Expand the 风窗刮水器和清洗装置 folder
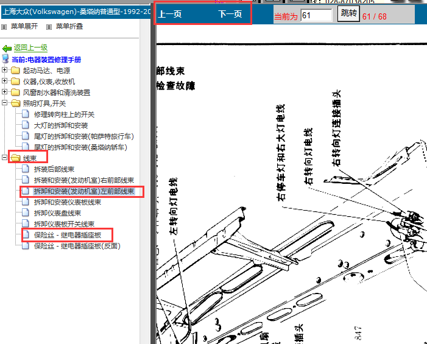The height and width of the screenshot is (344, 427). [4, 91]
